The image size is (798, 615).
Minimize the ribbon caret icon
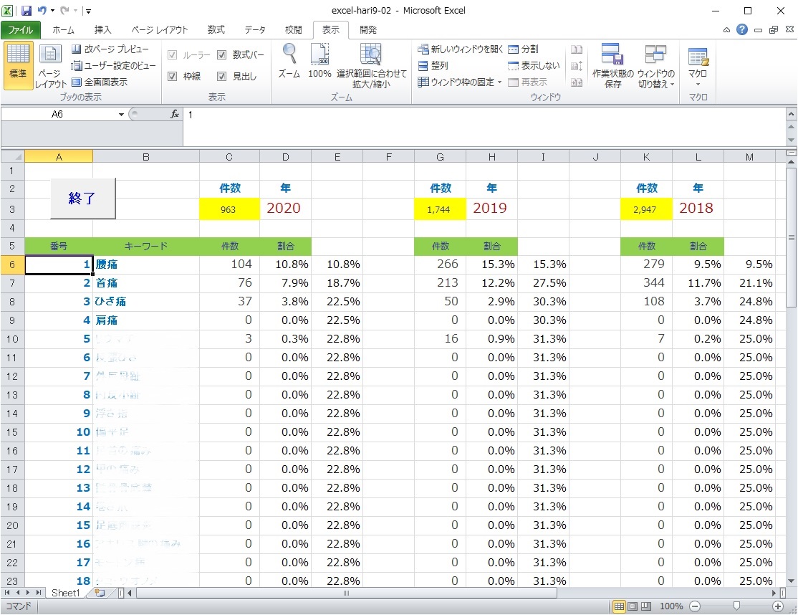(726, 30)
